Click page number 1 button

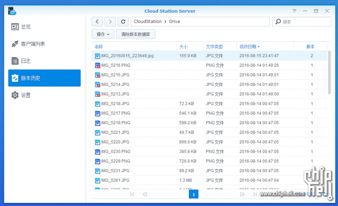pos(194,194)
